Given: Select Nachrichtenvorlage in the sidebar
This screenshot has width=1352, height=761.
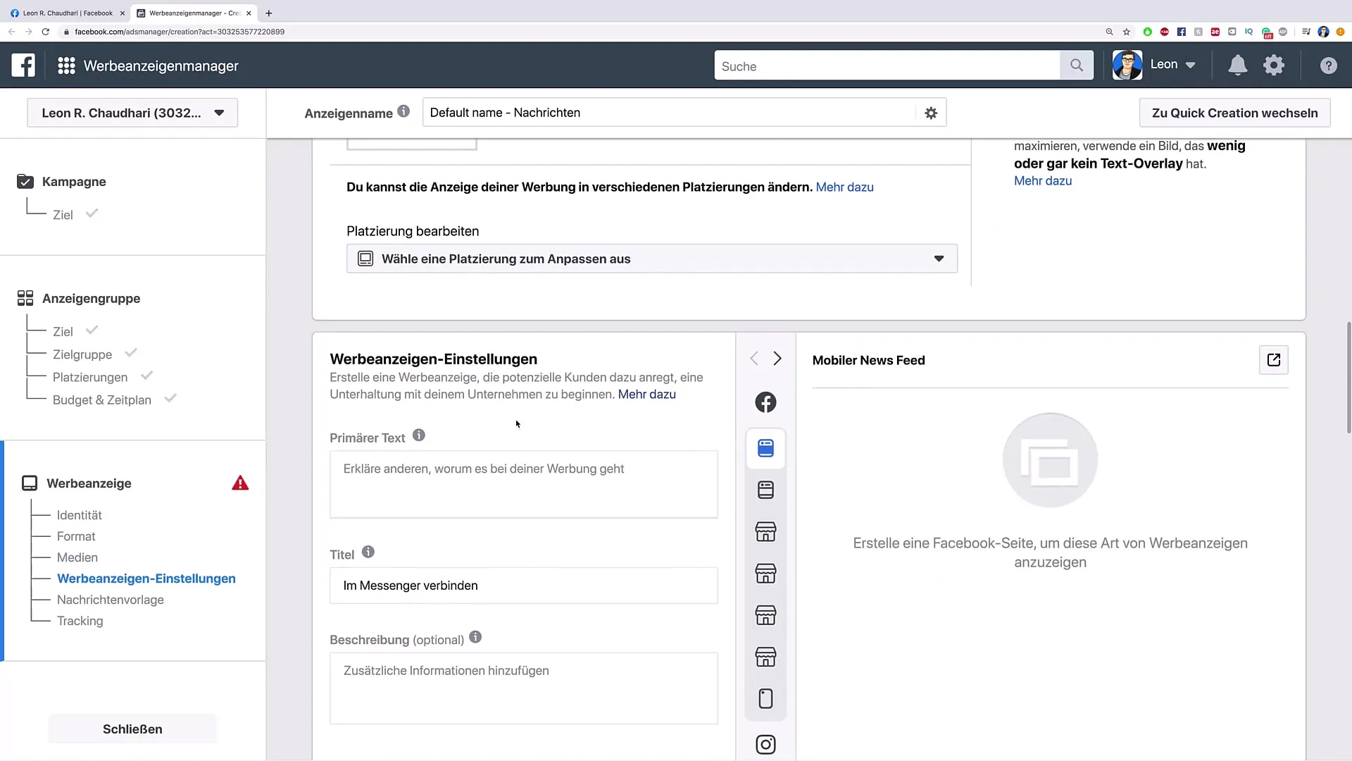Looking at the screenshot, I should pos(111,600).
